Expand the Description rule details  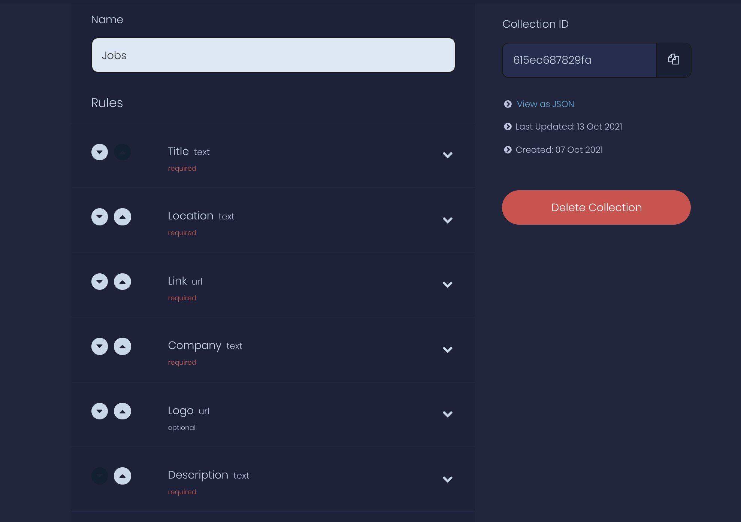(448, 479)
